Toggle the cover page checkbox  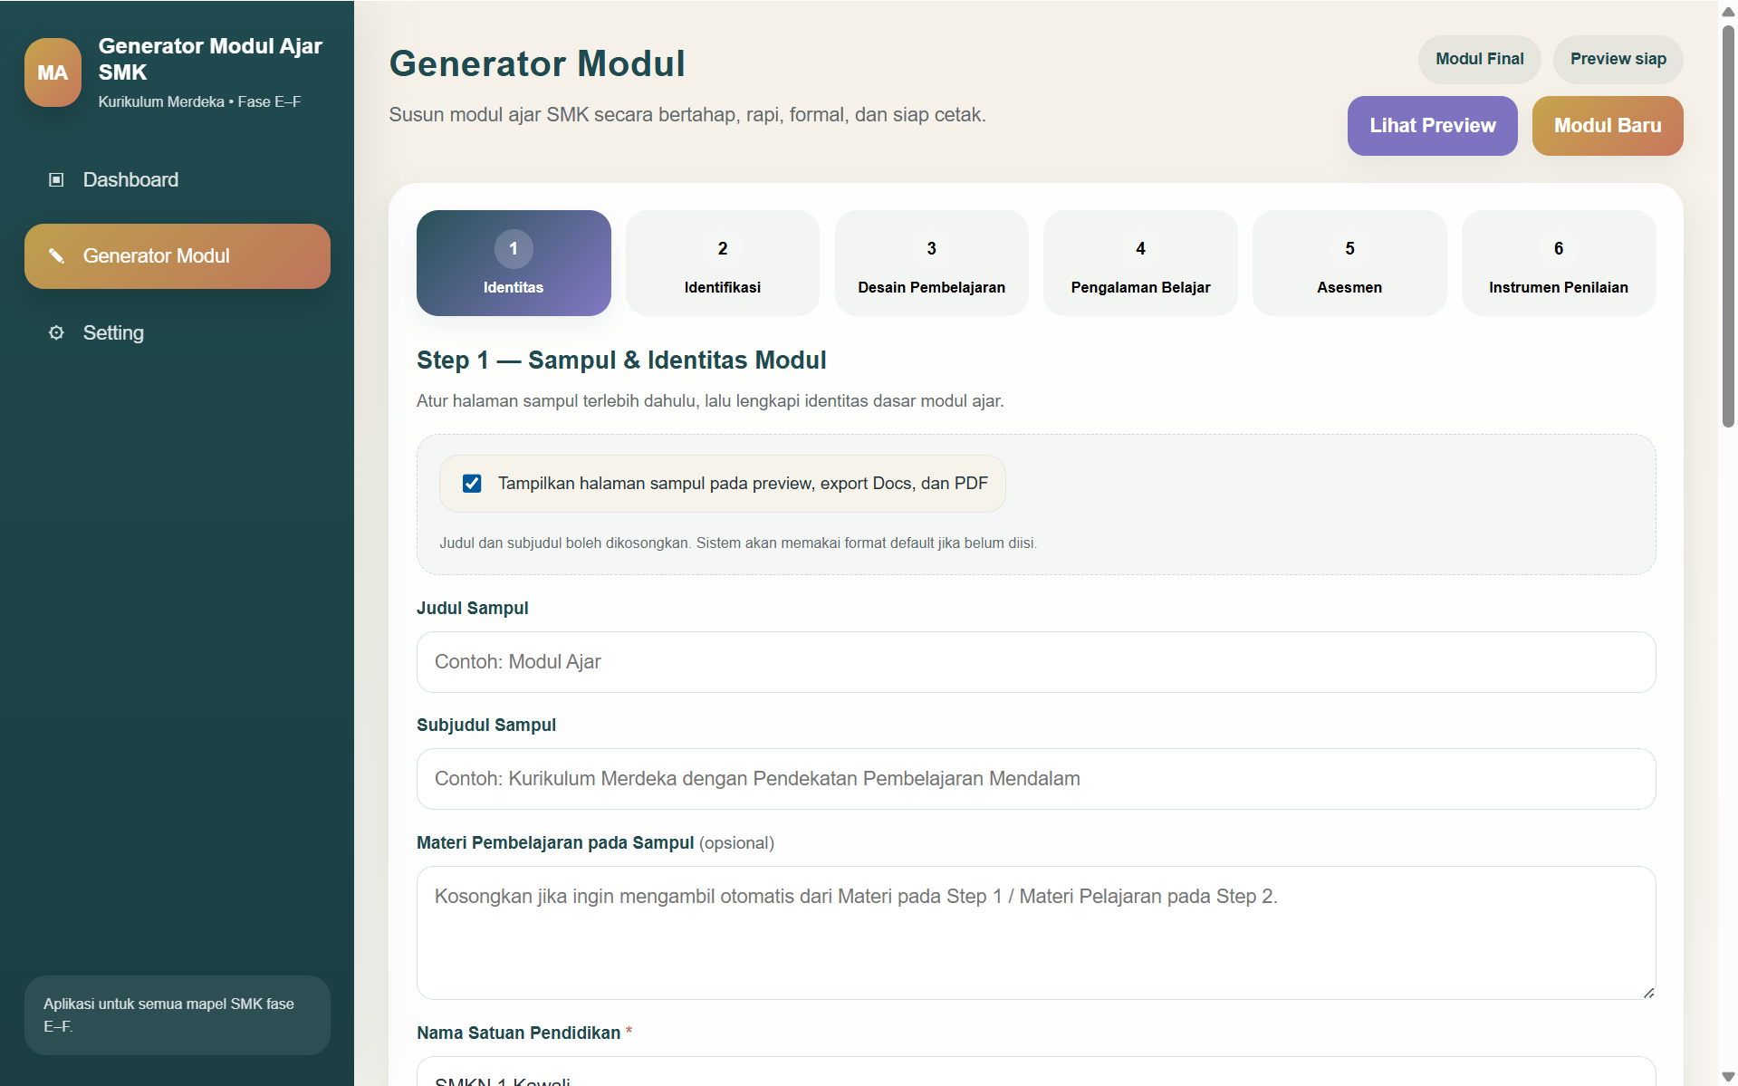472,484
